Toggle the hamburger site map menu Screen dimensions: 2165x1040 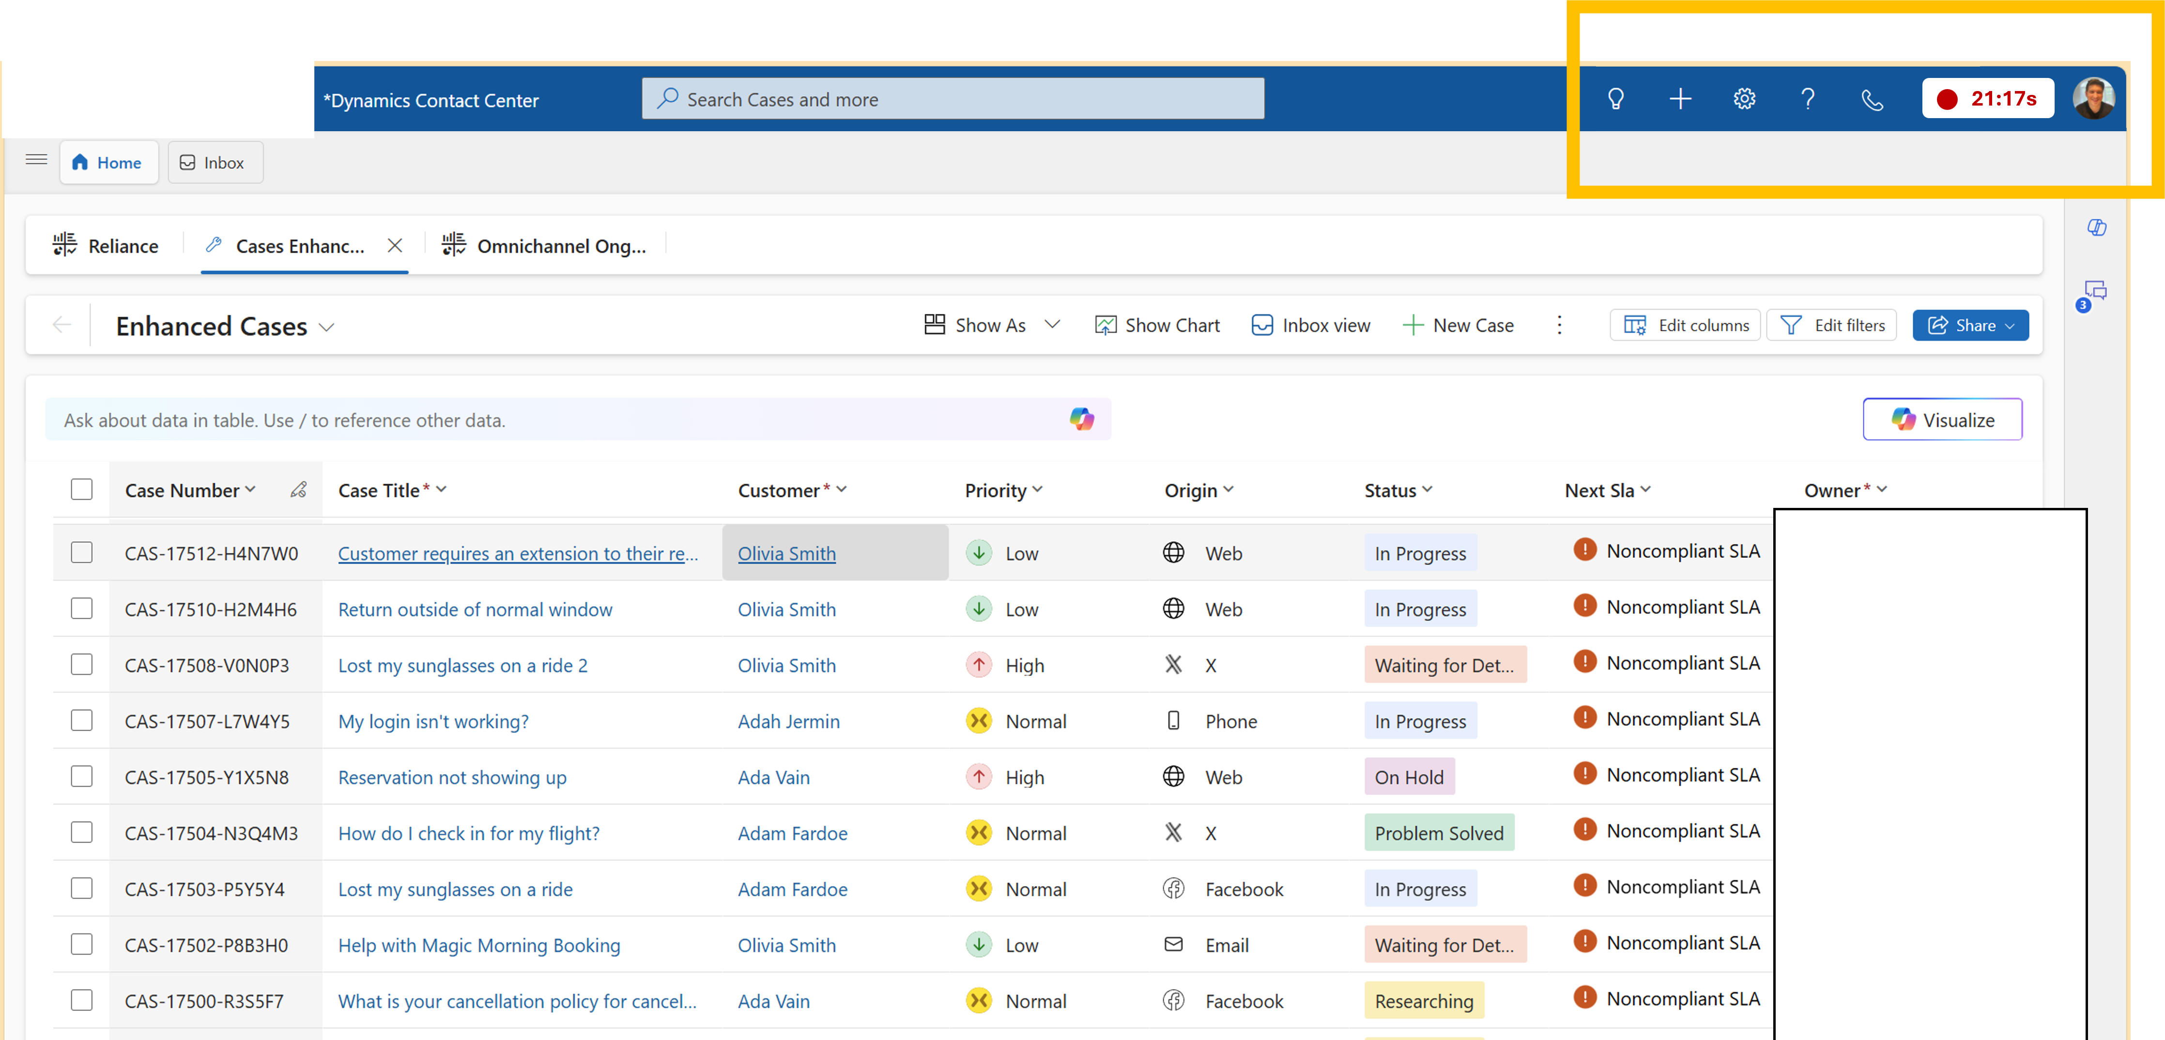[36, 160]
